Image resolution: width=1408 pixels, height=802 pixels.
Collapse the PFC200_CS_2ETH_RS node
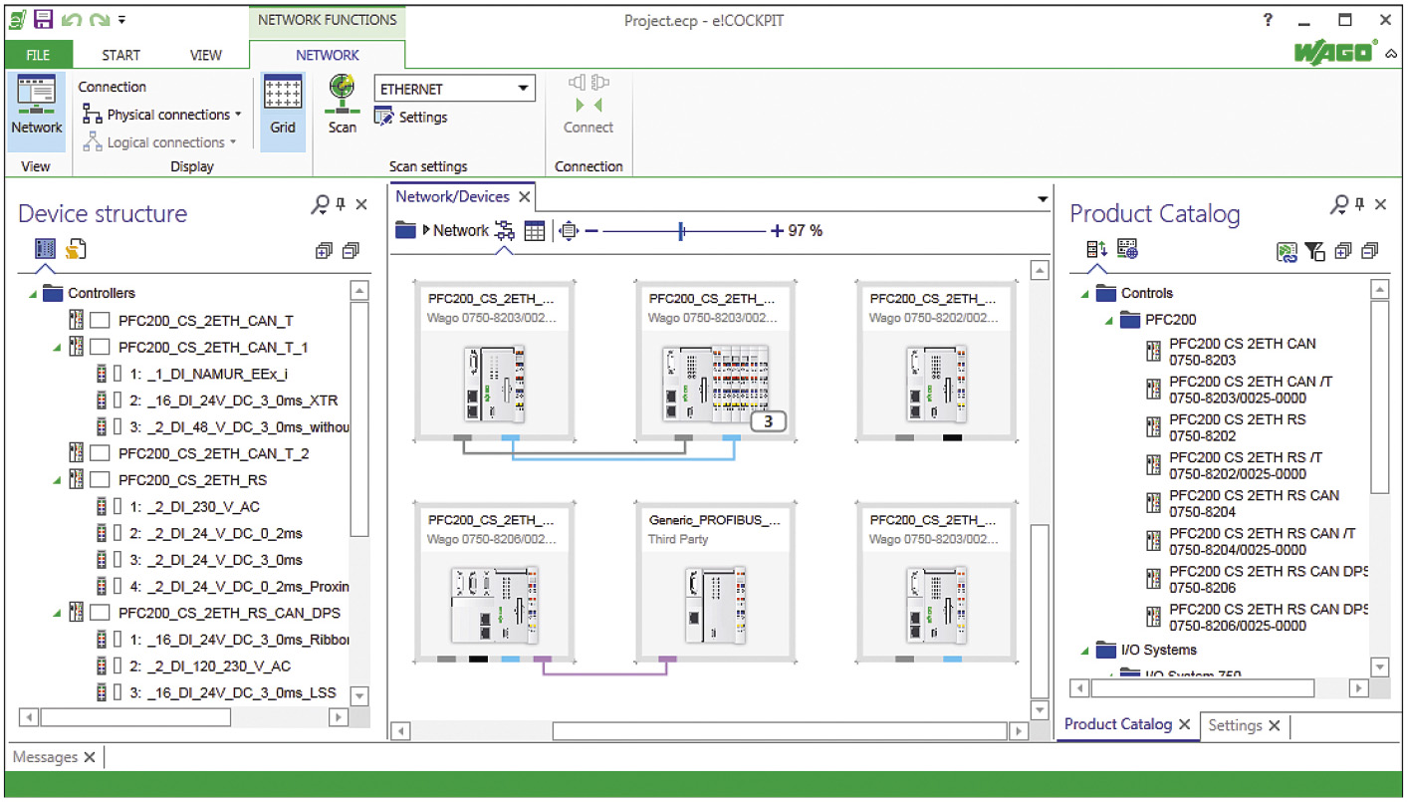click(58, 480)
